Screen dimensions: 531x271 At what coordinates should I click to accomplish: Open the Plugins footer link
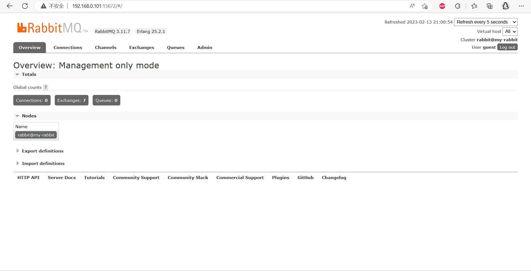click(281, 178)
